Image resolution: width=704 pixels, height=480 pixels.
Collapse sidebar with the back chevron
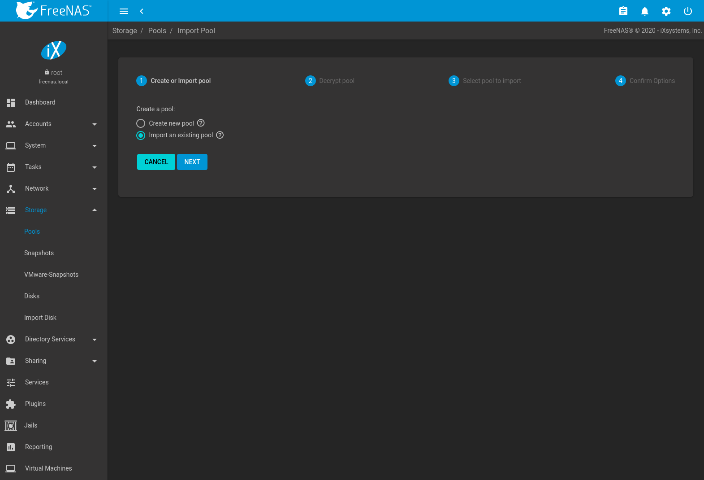pyautogui.click(x=142, y=11)
